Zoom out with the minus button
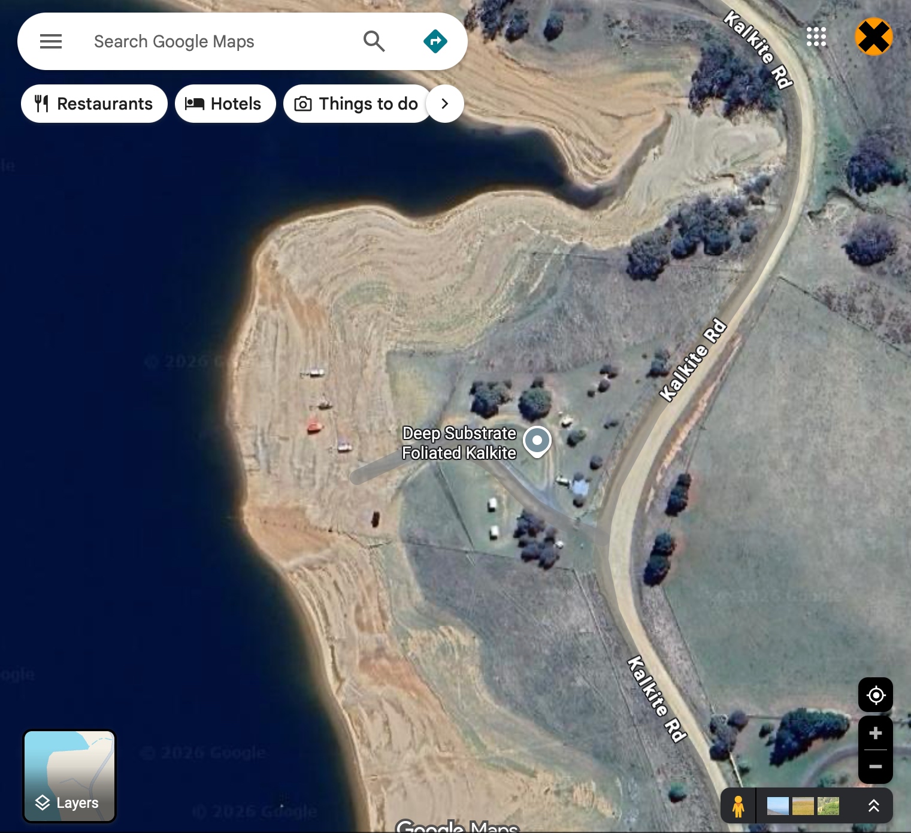911x833 pixels. [875, 767]
